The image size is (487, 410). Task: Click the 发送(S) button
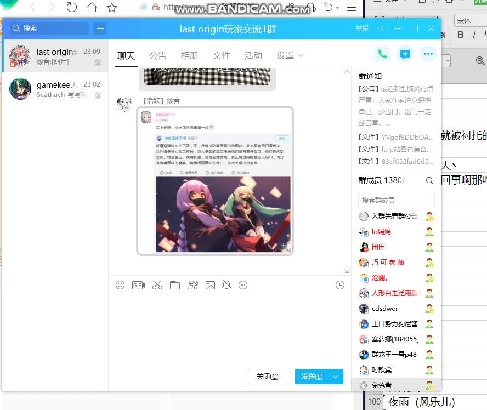[x=313, y=377]
